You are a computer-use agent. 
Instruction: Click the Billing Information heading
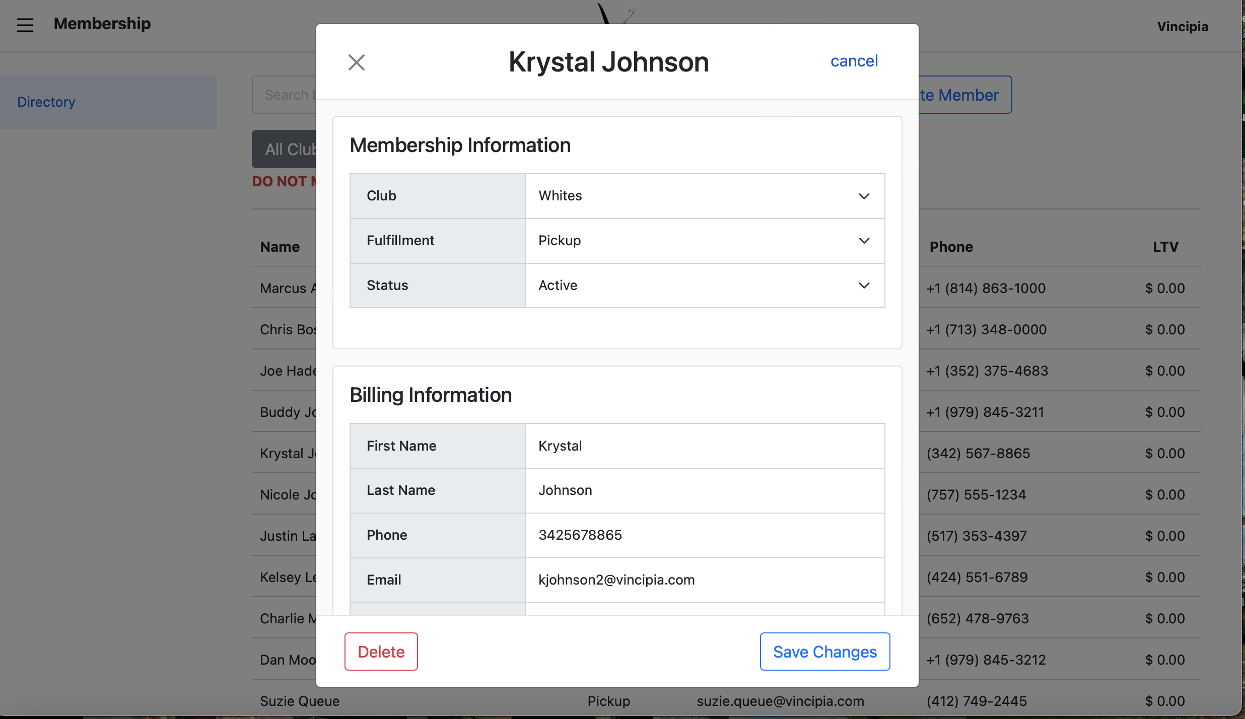tap(431, 395)
